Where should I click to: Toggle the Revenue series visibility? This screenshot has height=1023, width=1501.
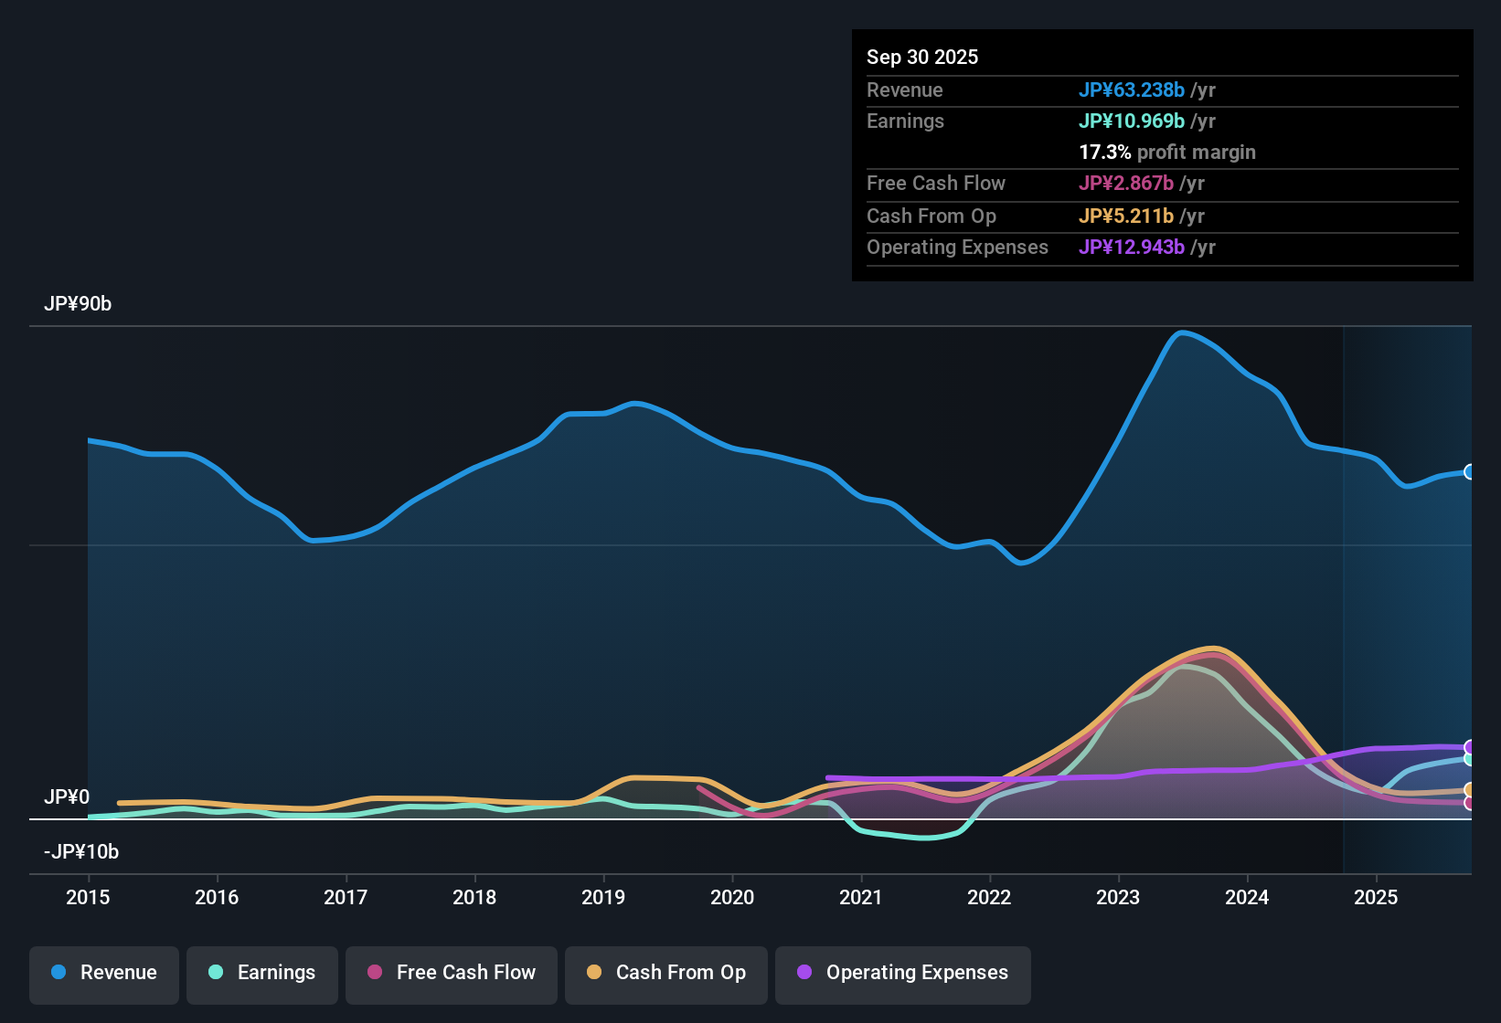pos(103,975)
